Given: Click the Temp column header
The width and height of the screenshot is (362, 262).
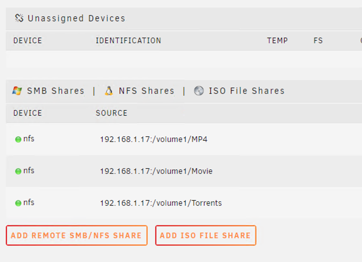Looking at the screenshot, I should point(277,41).
